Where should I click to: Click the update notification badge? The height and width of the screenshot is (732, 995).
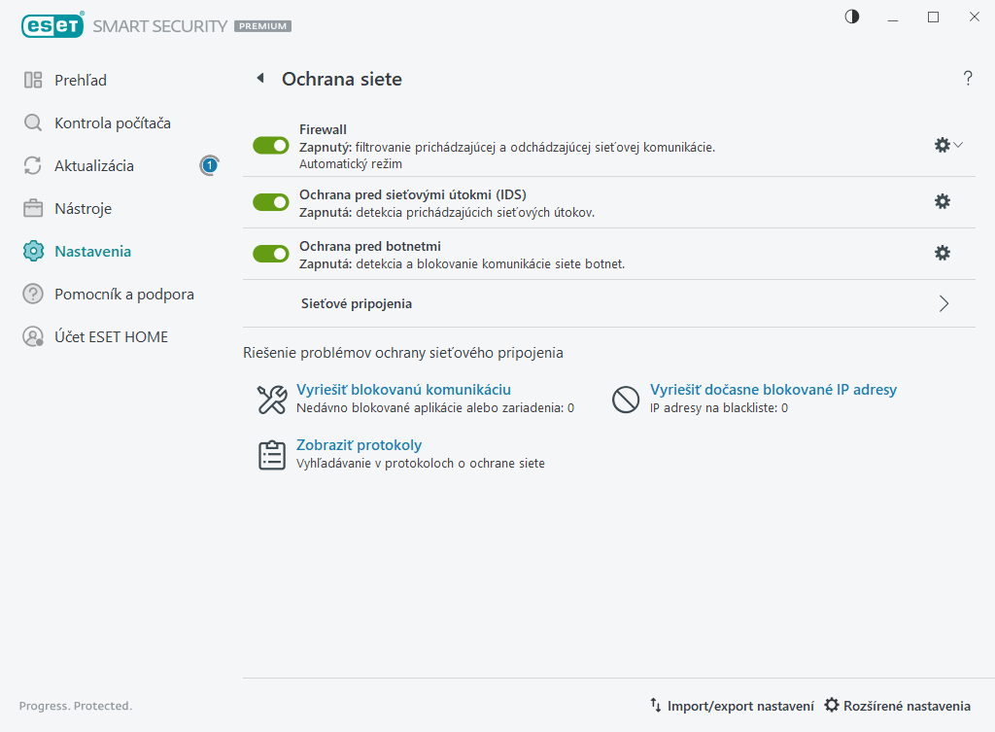[x=209, y=166]
